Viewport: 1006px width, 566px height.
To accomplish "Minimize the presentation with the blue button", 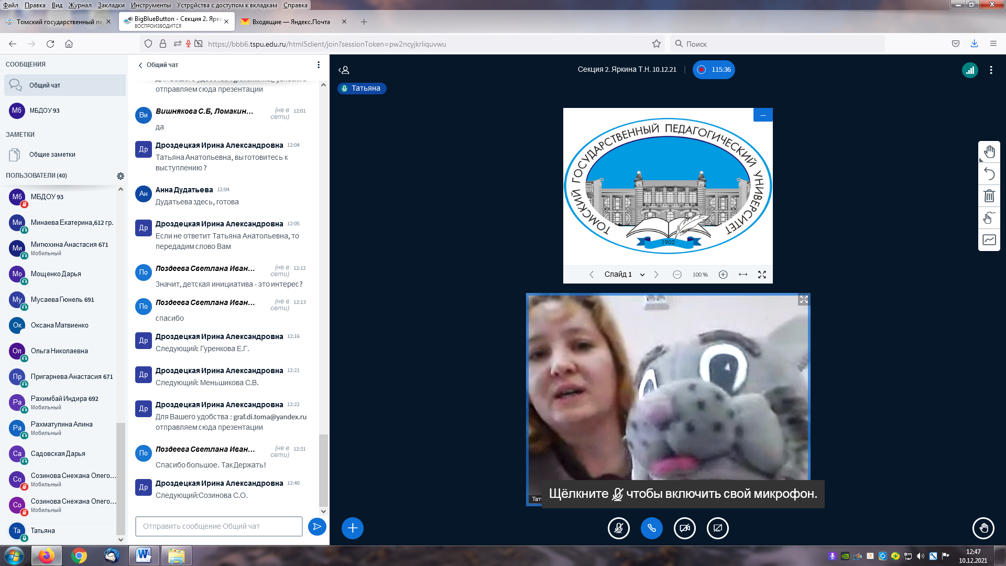I will 763,115.
